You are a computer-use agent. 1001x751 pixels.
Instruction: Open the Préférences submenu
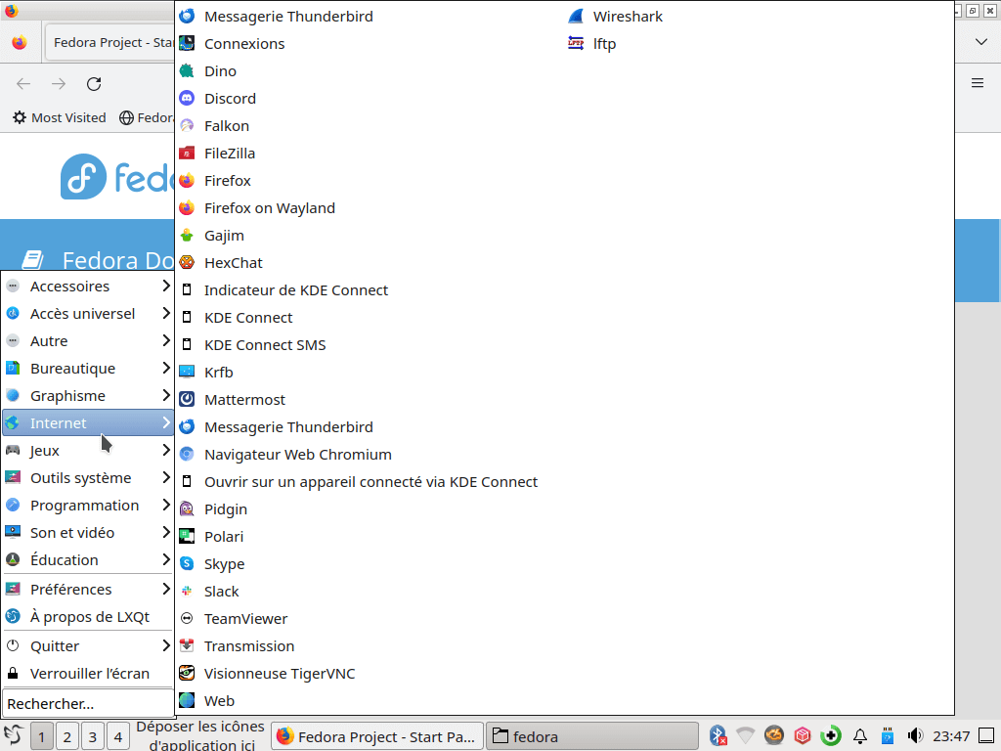88,590
